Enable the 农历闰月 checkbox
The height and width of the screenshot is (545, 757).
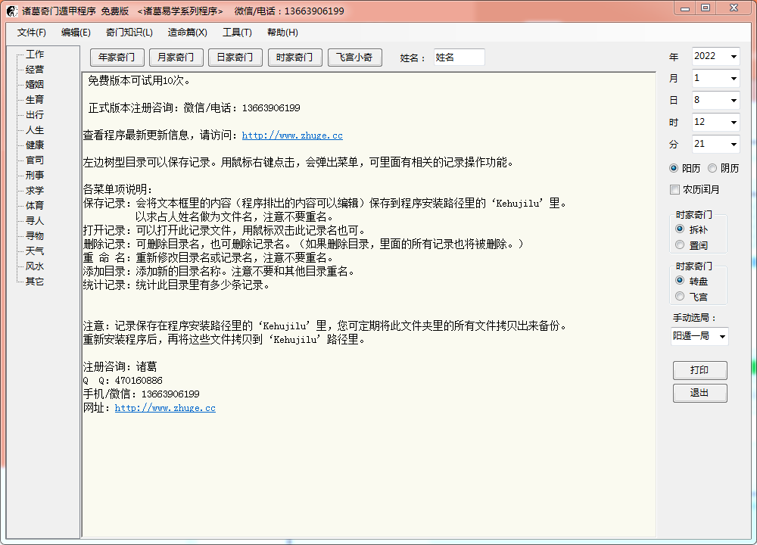[674, 189]
